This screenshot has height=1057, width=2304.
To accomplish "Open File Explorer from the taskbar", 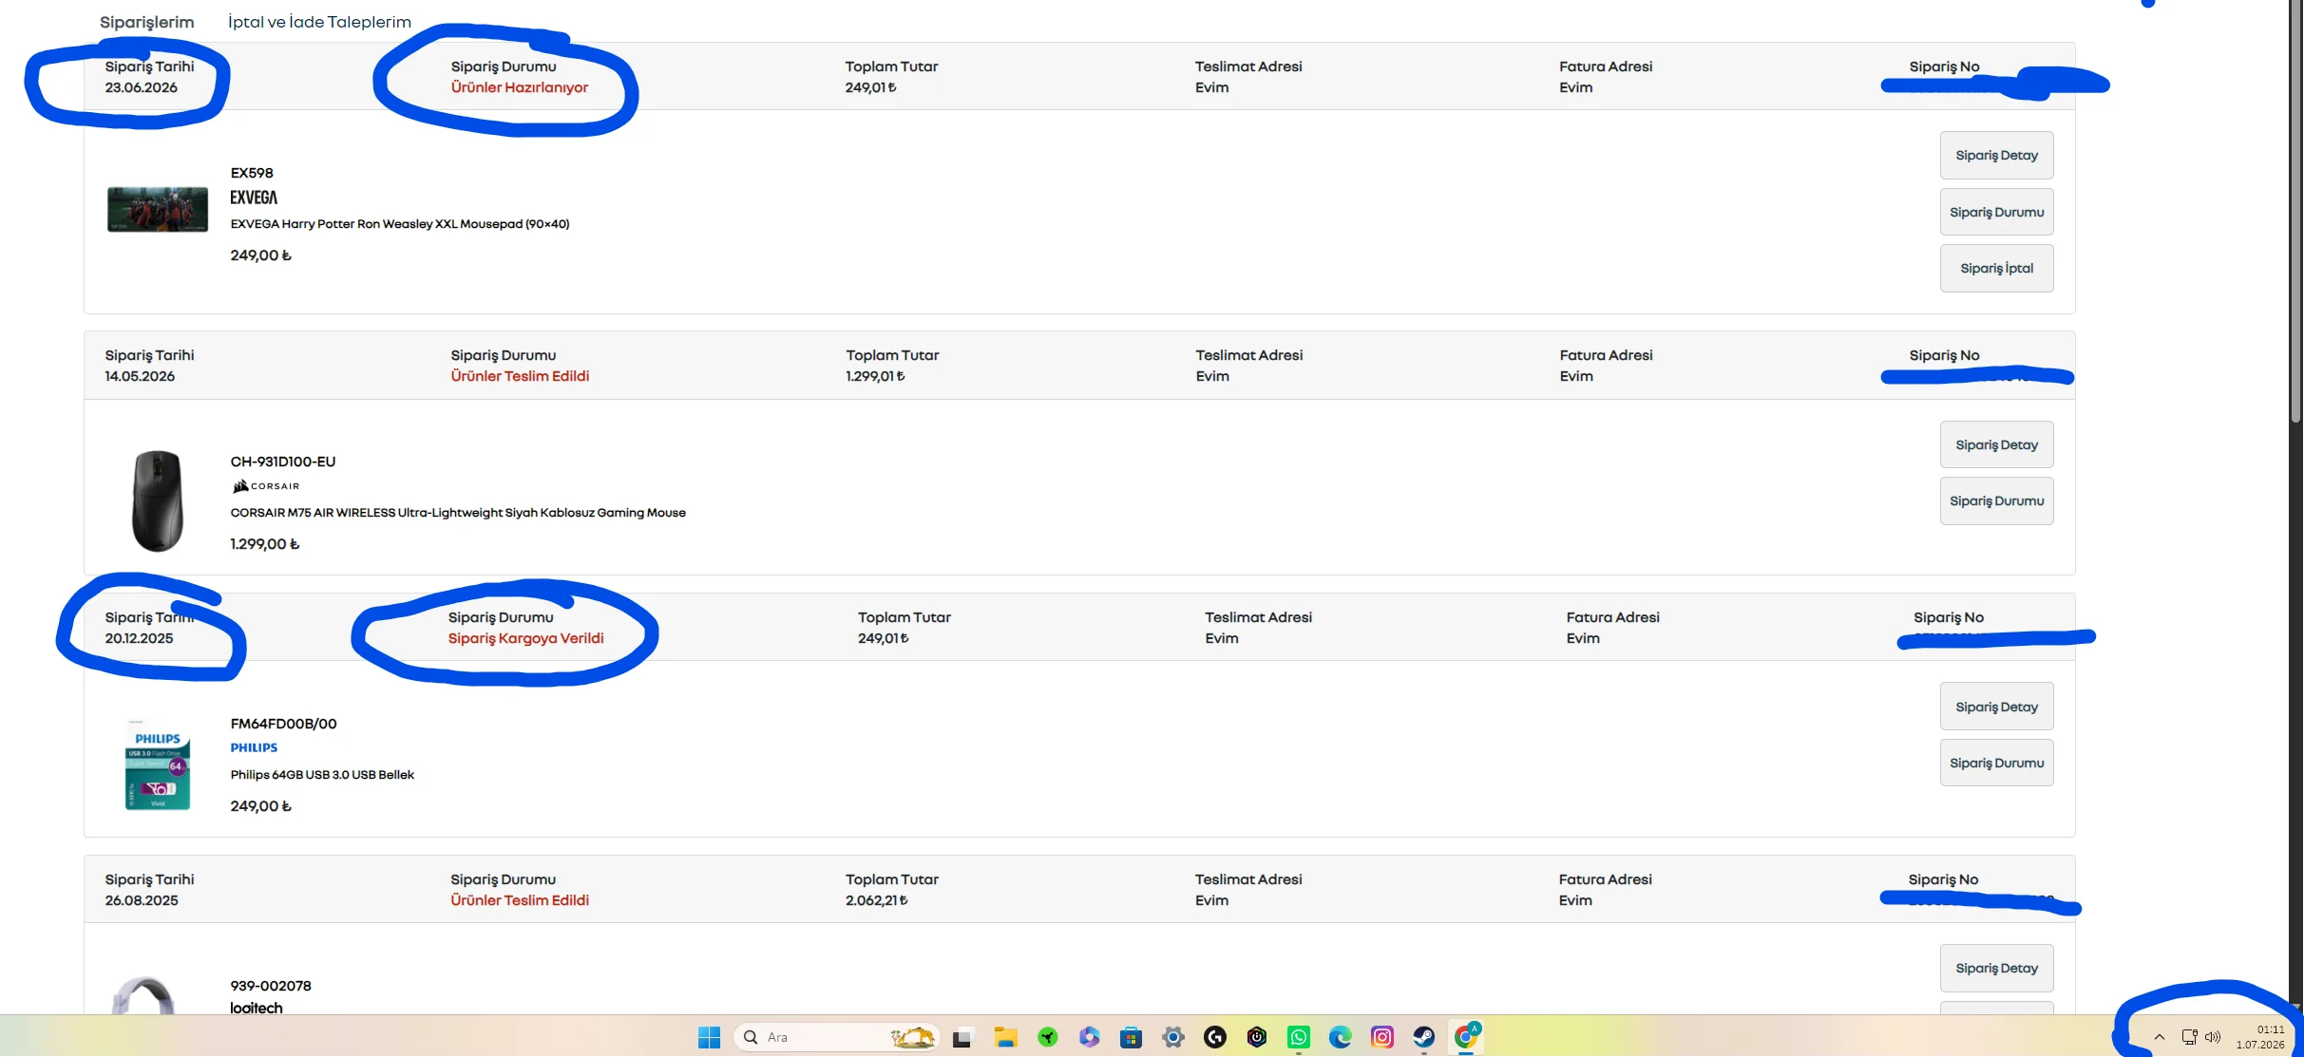I will point(1005,1037).
